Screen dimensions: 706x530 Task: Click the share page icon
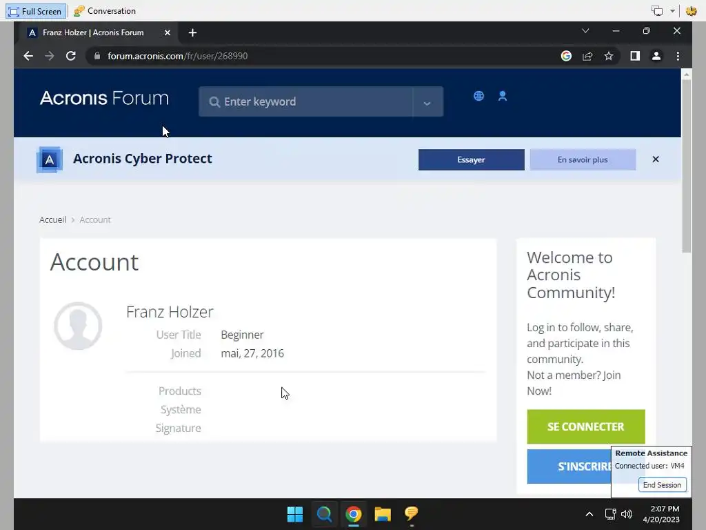(587, 56)
